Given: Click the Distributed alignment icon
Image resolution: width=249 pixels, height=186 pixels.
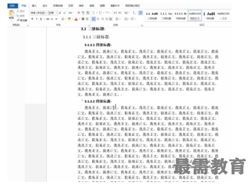Looking at the screenshot, I should pyautogui.click(x=111, y=19).
